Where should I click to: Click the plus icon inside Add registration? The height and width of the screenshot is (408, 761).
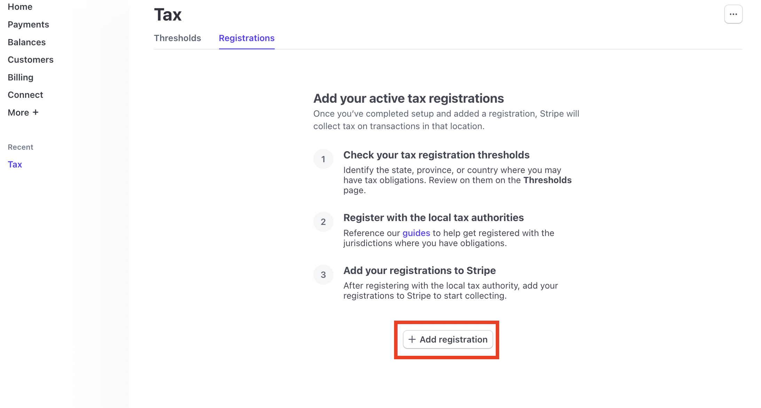(x=412, y=339)
